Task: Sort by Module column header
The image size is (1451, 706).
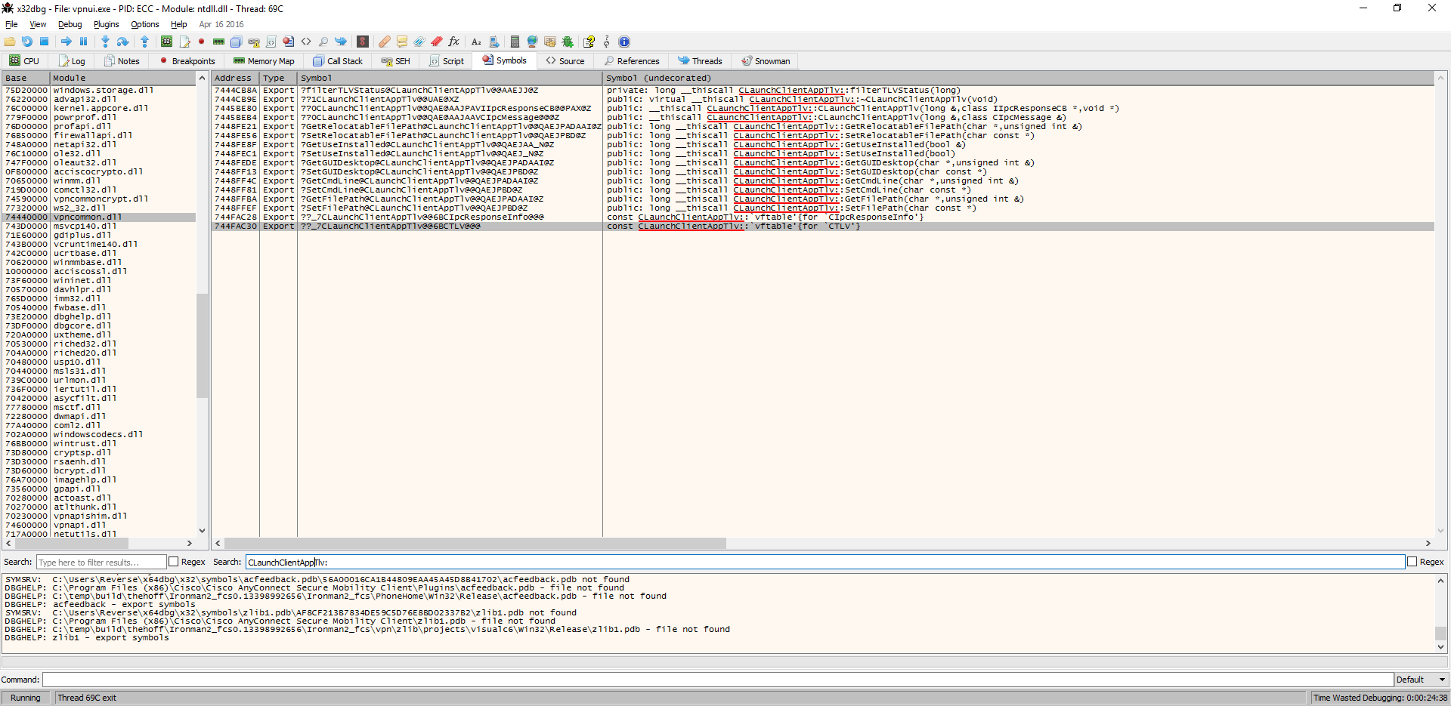Action: [x=123, y=78]
